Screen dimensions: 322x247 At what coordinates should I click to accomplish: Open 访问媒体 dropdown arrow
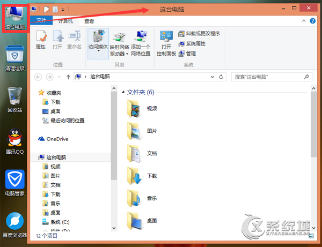(x=98, y=50)
